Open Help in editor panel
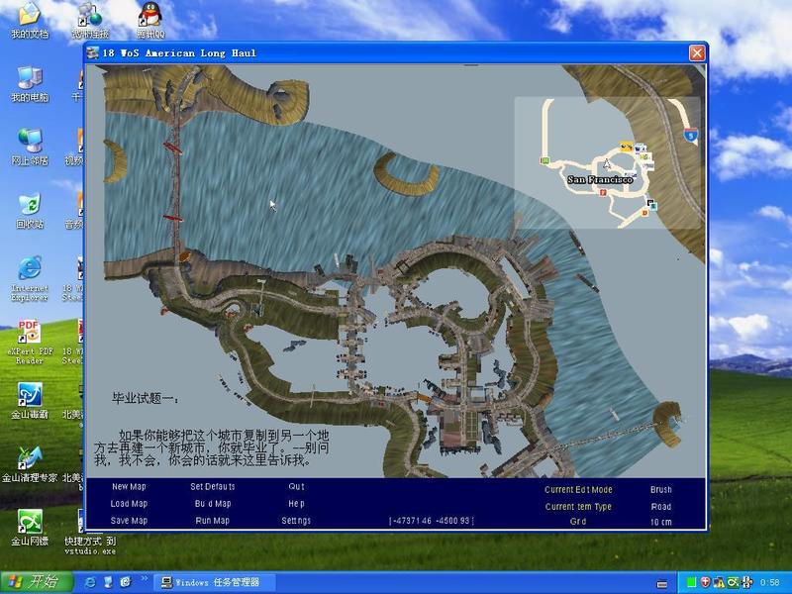 click(296, 504)
